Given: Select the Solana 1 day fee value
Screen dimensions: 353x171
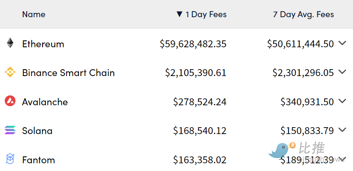Looking at the screenshot, I should (200, 131).
